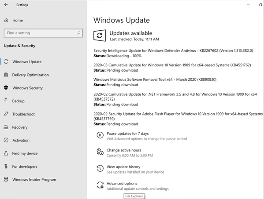Click the Recovery icon in sidebar
The height and width of the screenshot is (199, 264).
(6, 127)
